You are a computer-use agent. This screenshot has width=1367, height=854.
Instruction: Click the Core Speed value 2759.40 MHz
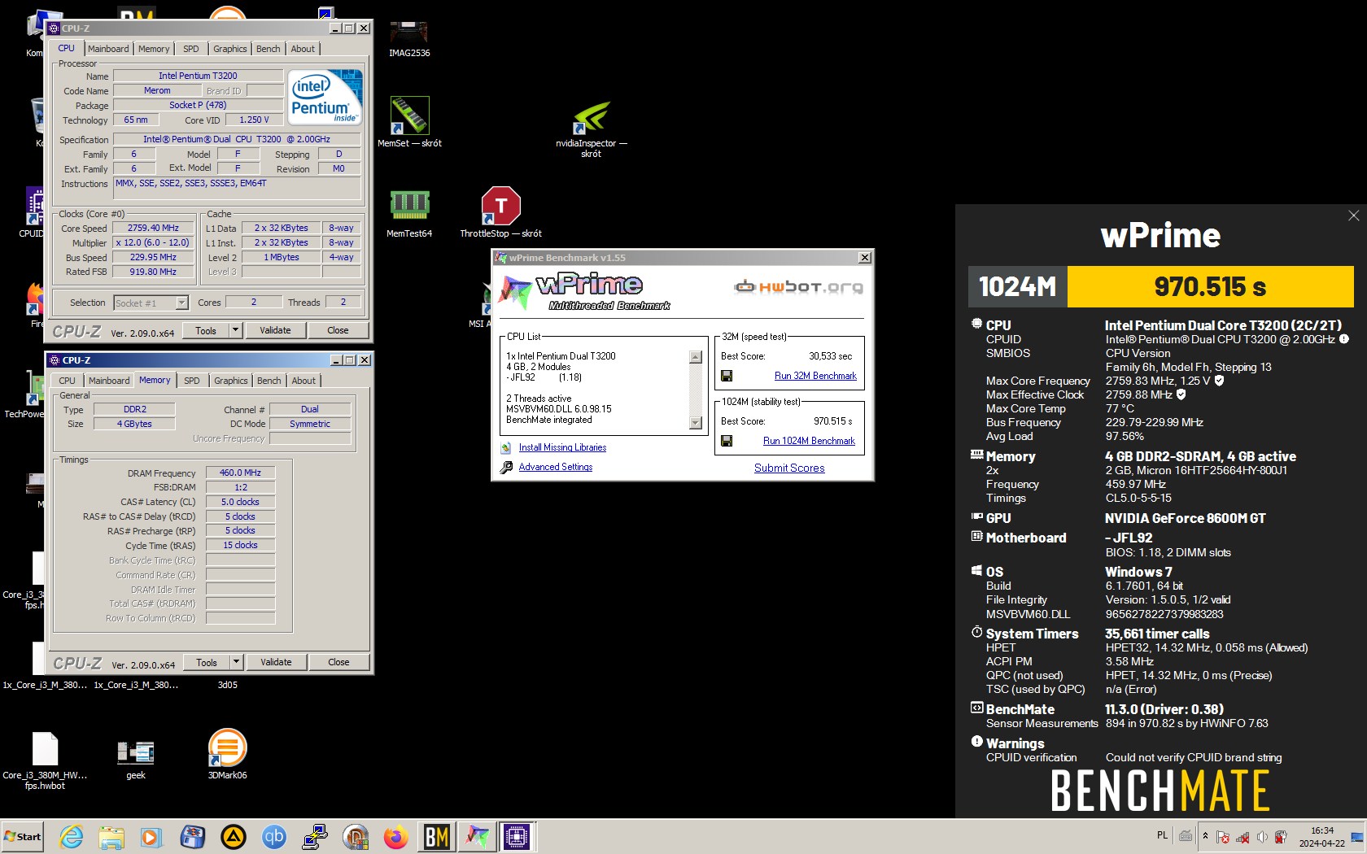coord(153,229)
